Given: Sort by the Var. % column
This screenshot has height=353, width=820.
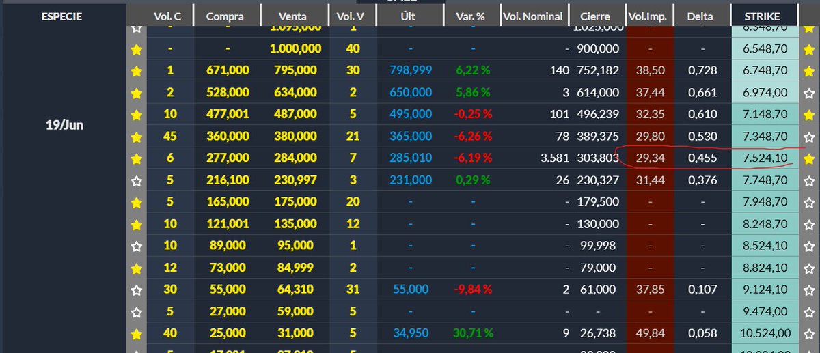Looking at the screenshot, I should tap(470, 16).
